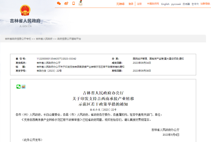The image size is (211, 142).
Task: Click the 登录 login link
Action: point(131,4)
